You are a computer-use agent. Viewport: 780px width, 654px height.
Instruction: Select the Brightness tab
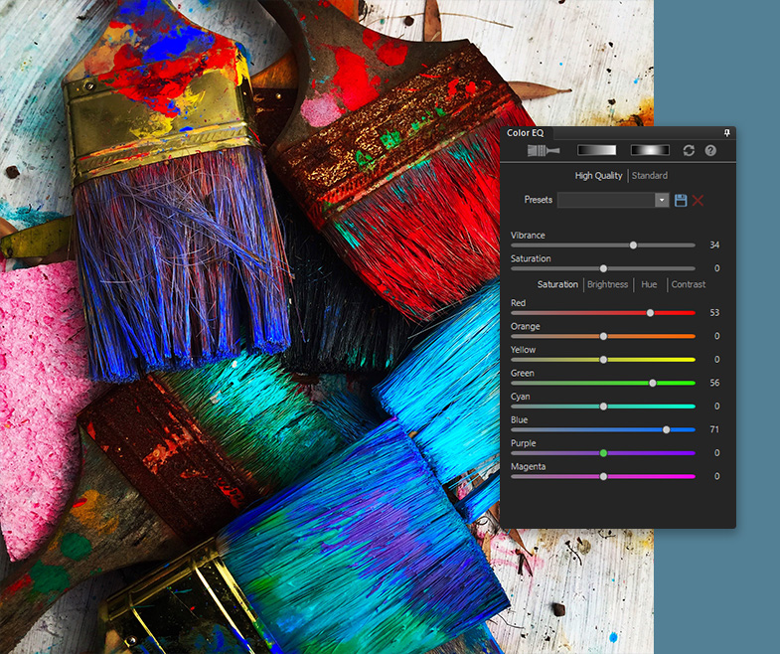(x=607, y=284)
